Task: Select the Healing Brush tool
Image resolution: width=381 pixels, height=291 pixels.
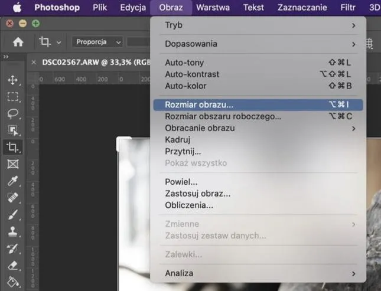Action: click(12, 198)
